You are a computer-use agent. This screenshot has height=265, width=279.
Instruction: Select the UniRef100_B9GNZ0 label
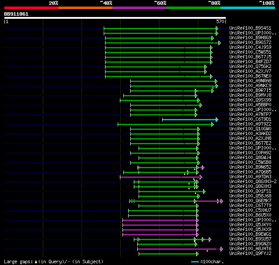(250, 244)
